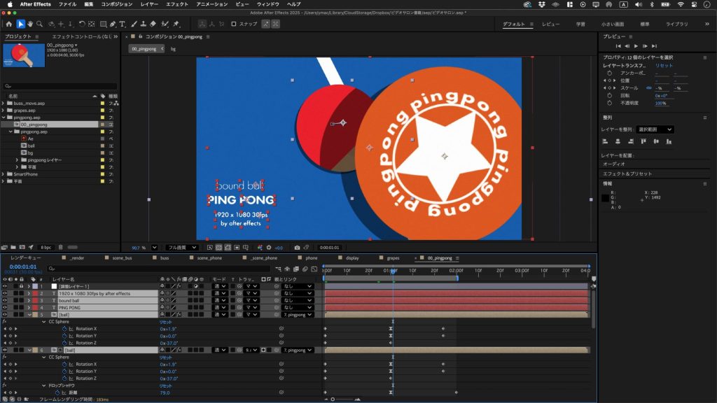
Task: Select the Hand tool in toolbar
Action: click(30, 24)
